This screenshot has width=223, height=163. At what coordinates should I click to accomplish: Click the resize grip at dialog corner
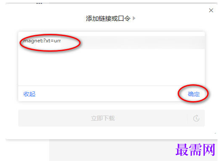[x=215, y=133]
